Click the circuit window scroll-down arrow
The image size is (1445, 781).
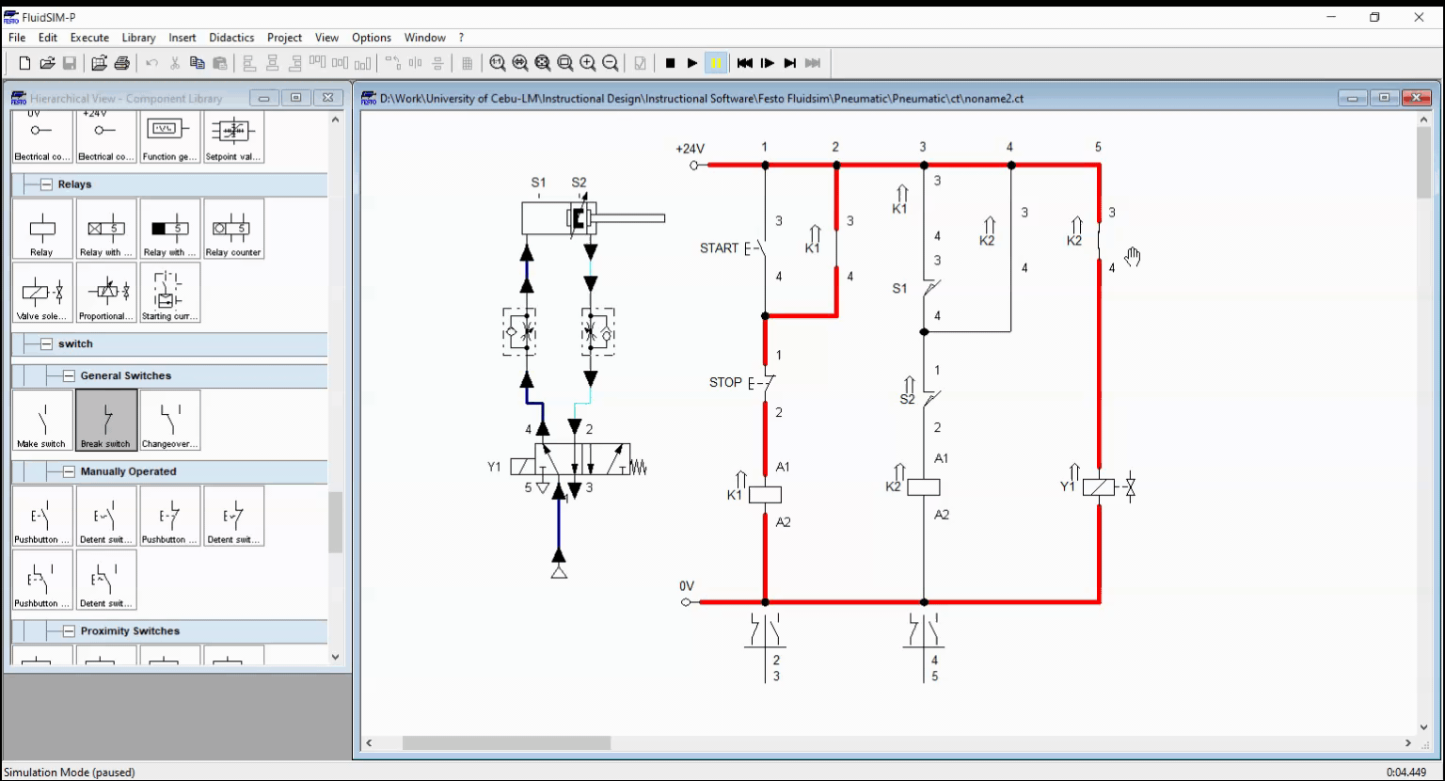click(1423, 726)
